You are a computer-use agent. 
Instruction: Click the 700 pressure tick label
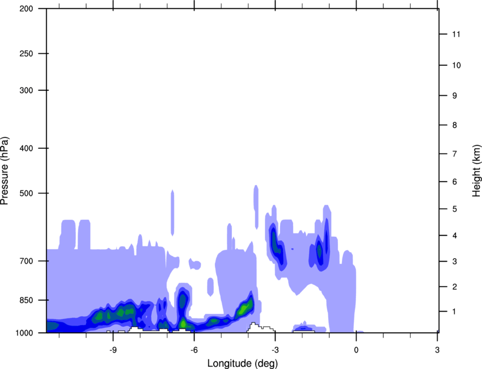(x=26, y=261)
